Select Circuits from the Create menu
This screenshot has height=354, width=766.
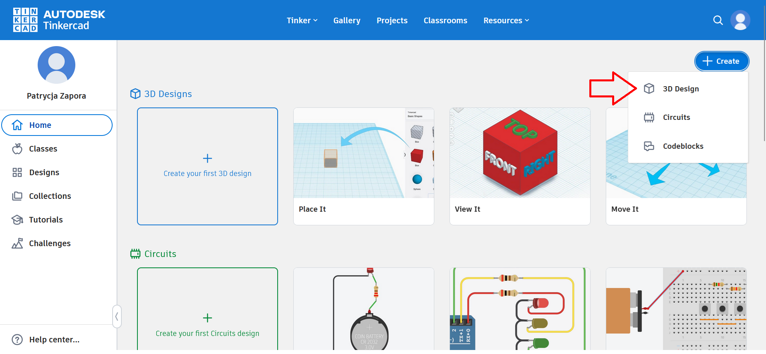pos(676,117)
